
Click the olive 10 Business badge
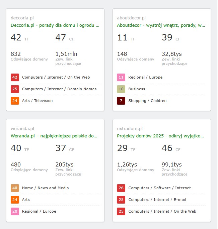(x=121, y=89)
